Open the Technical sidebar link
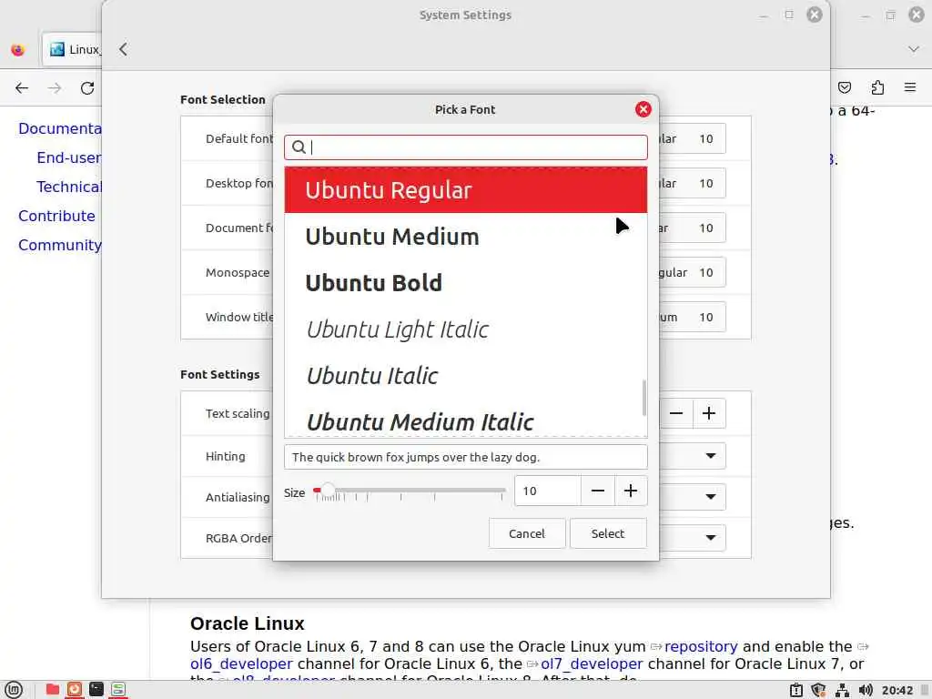Viewport: 932px width, 699px height. pos(69,187)
